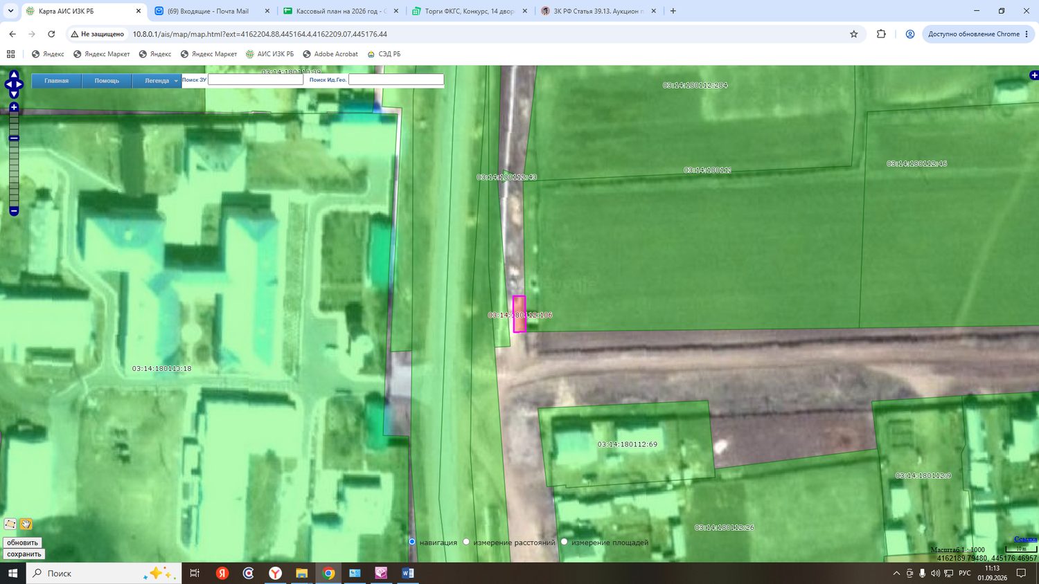This screenshot has width=1039, height=584.
Task: Expand the layer panel plus icon
Action: pos(1034,75)
